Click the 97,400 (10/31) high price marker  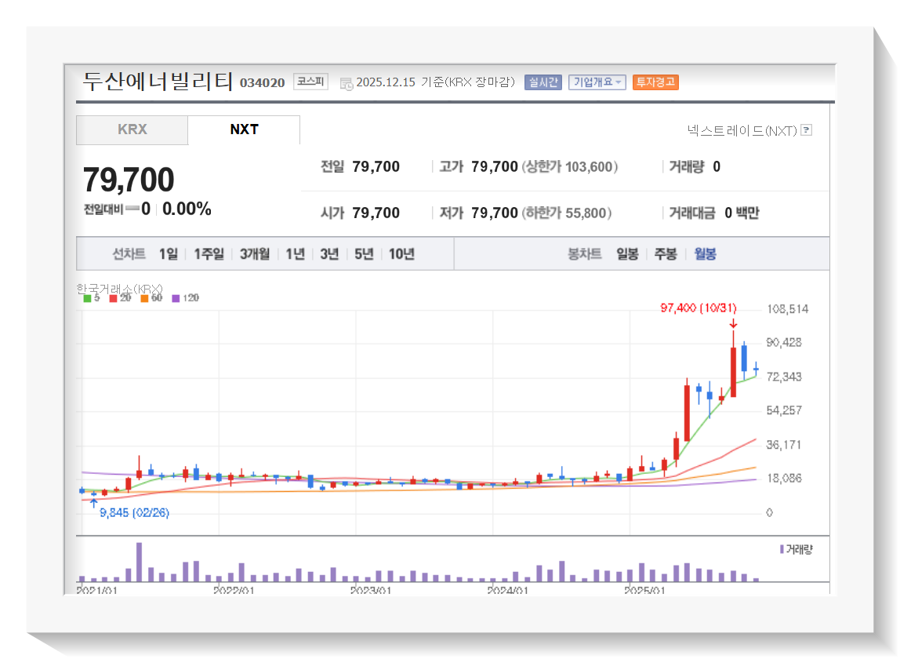coord(698,308)
